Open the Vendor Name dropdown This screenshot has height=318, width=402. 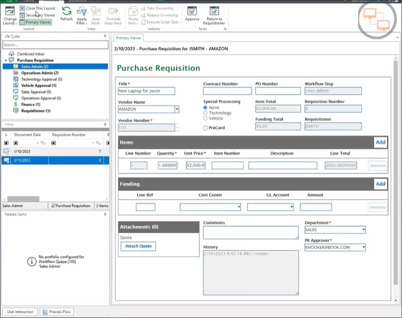coord(177,109)
